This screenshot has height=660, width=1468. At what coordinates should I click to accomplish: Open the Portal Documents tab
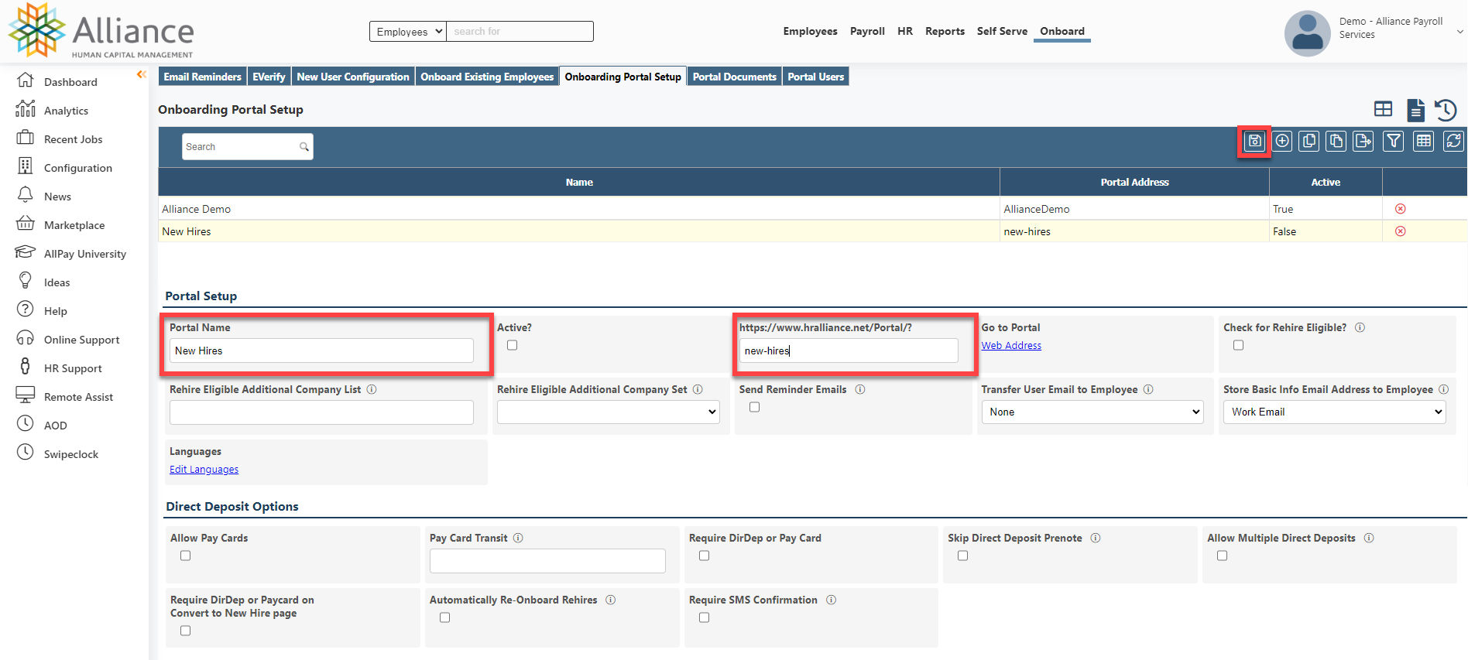coord(734,77)
